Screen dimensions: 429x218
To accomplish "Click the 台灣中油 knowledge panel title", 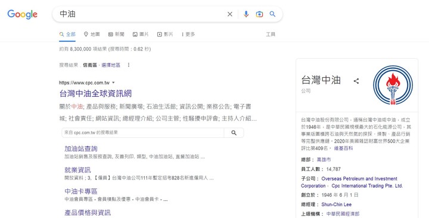I will [321, 80].
